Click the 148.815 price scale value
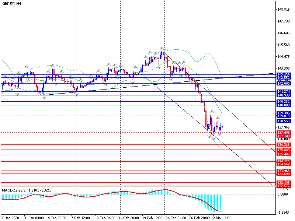Viewport: 295px width, 221px height. [283, 10]
